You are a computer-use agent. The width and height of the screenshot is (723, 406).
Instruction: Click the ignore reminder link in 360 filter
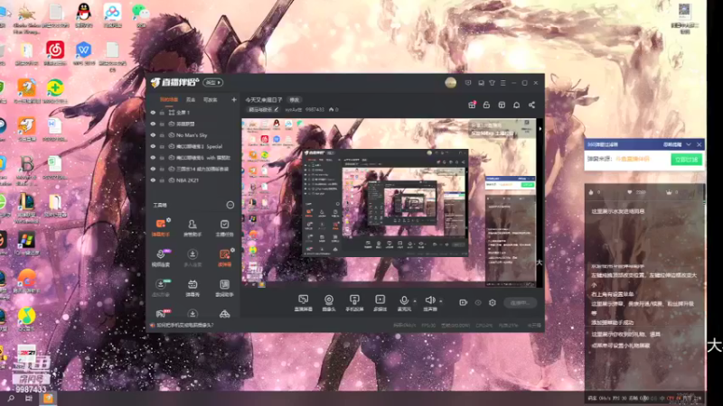[672, 144]
